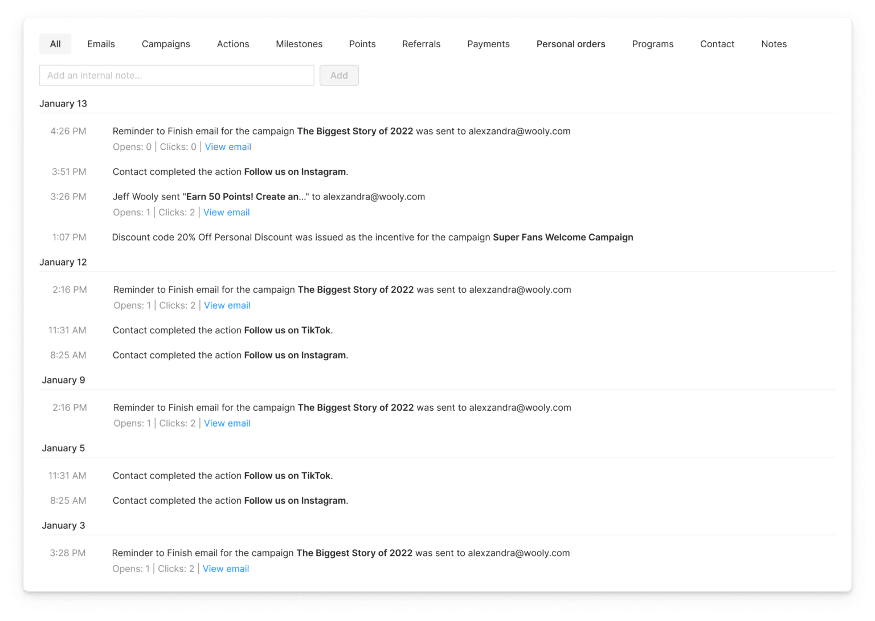Open the Payments tab

488,44
